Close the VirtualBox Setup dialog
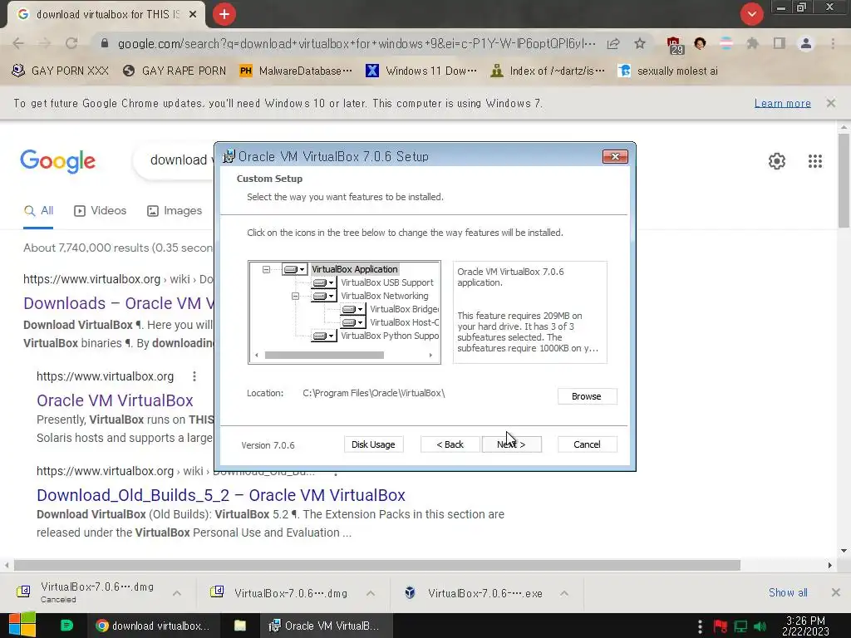 point(615,157)
